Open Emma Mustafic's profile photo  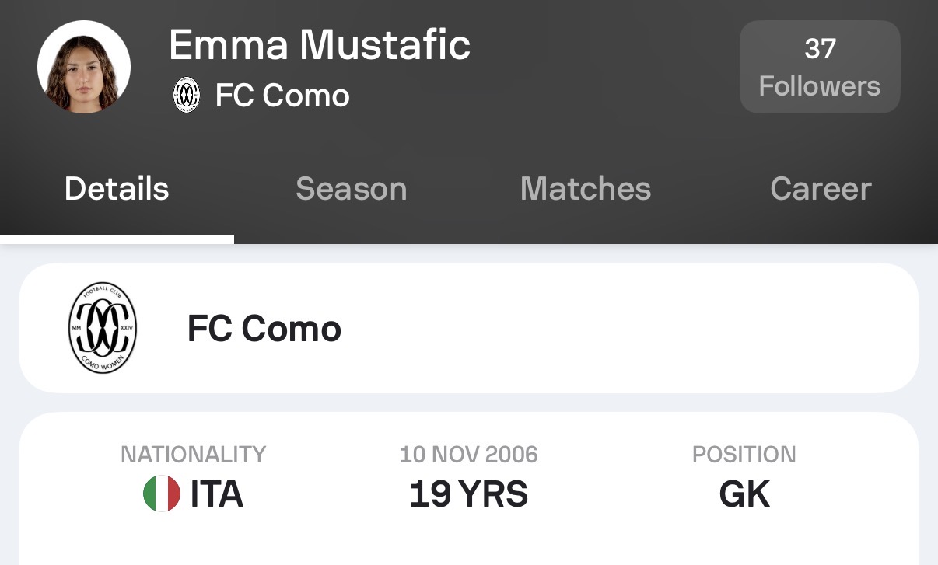[x=84, y=67]
